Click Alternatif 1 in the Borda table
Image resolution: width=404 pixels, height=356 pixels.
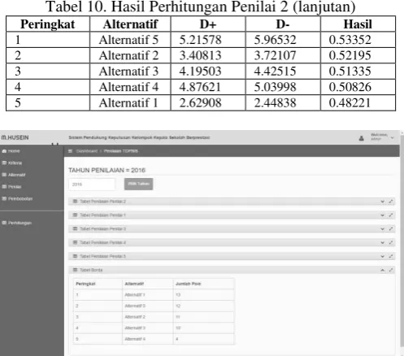tap(135, 295)
